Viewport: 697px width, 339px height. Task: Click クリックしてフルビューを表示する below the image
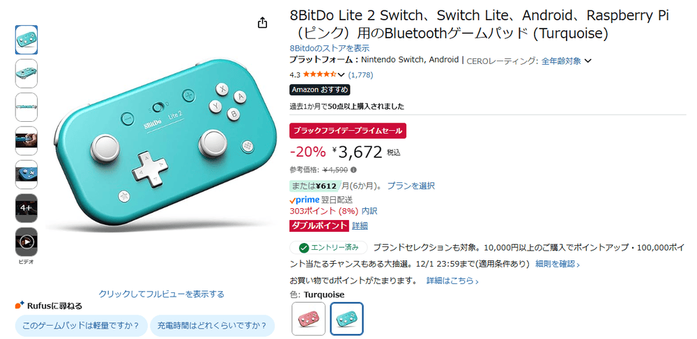[x=162, y=294]
